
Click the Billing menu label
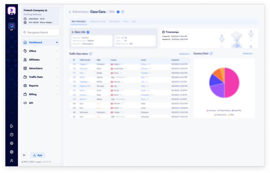33,94
